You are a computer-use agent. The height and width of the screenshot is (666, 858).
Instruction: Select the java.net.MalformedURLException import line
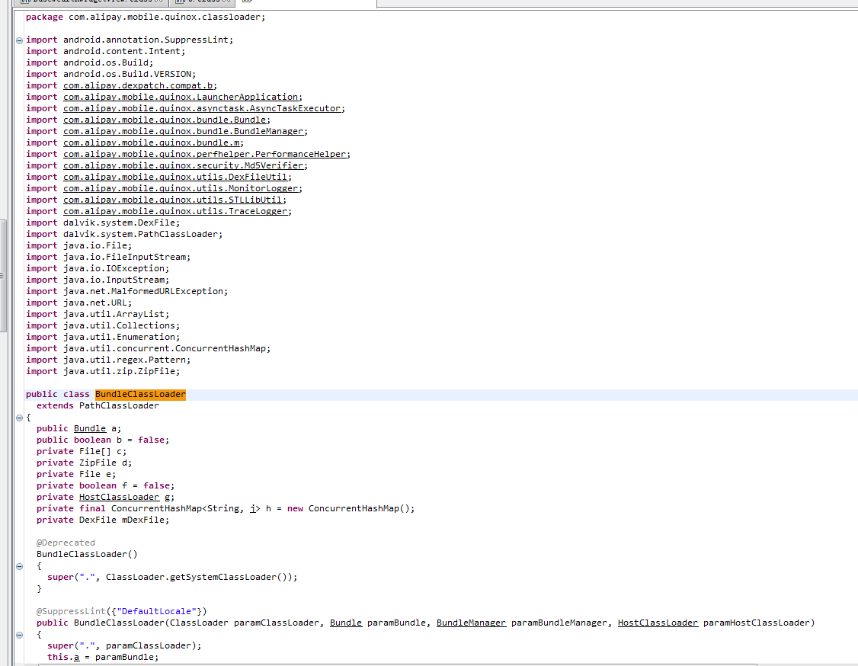pyautogui.click(x=127, y=292)
